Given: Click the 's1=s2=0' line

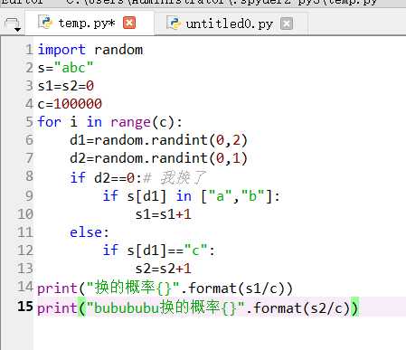Looking at the screenshot, I should [x=66, y=86].
